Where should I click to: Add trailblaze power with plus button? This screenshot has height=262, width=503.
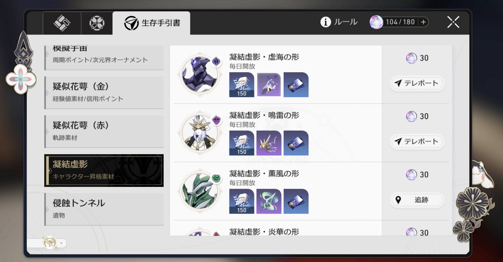[423, 22]
